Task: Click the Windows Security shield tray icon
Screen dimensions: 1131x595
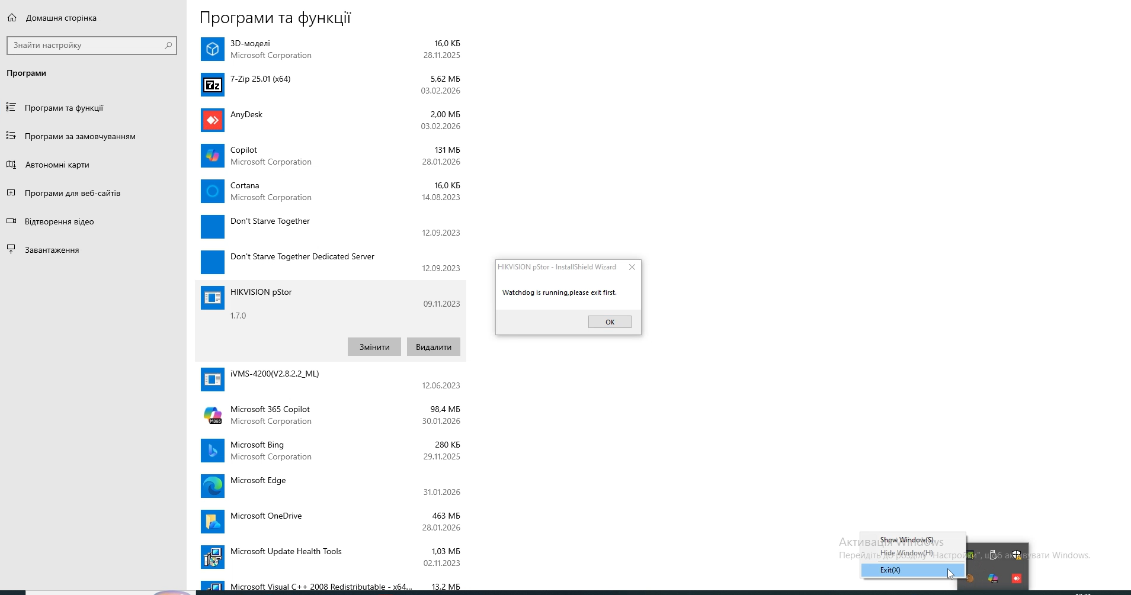Action: click(x=1017, y=555)
